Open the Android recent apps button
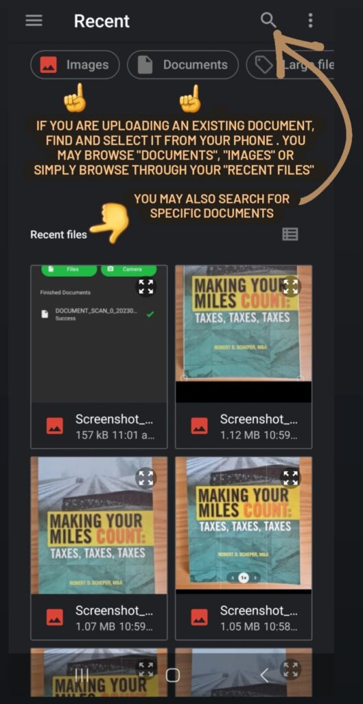 click(x=82, y=675)
